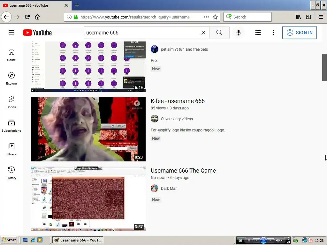Click pet sim yt channel avatar
327x245 pixels.
coord(155,49)
